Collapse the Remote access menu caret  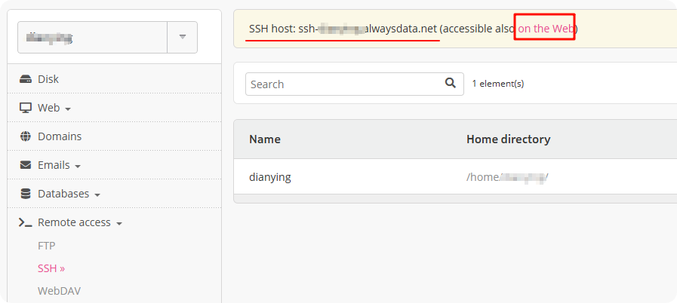point(119,224)
